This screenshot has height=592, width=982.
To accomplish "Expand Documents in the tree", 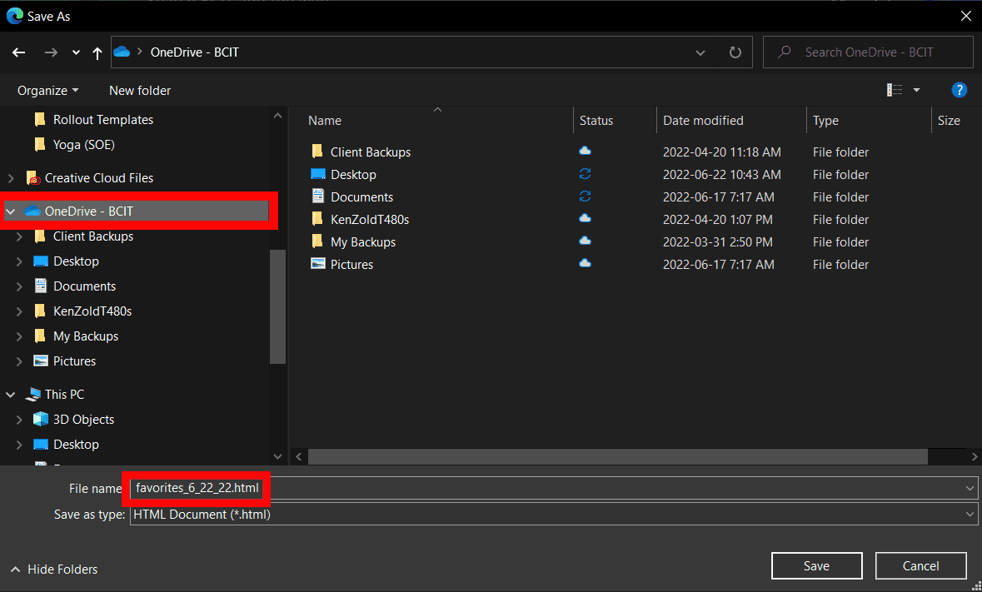I will click(x=19, y=286).
